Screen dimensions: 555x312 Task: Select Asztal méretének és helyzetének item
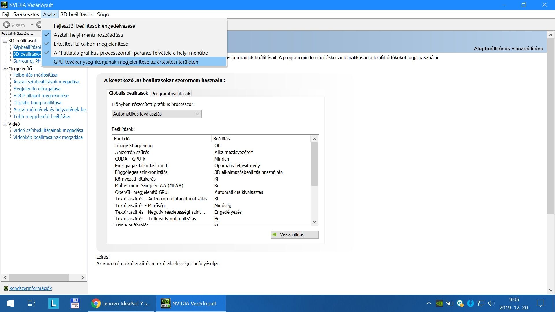[50, 109]
